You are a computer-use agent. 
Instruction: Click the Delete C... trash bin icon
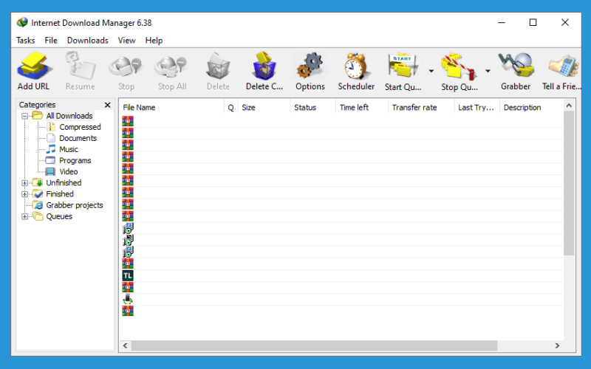coord(264,66)
